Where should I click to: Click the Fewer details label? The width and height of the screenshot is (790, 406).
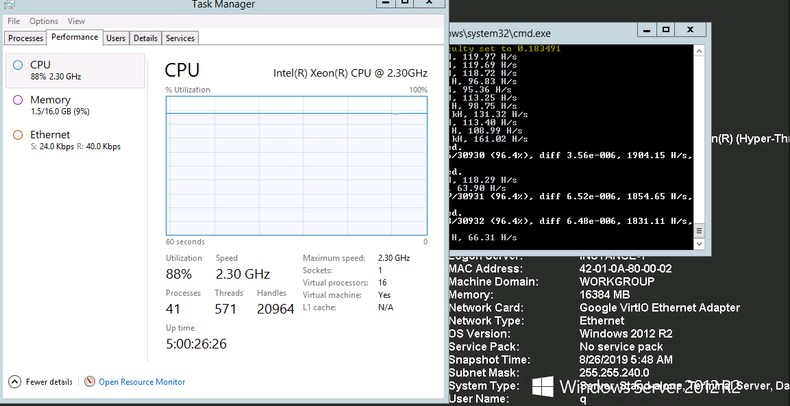click(x=49, y=382)
